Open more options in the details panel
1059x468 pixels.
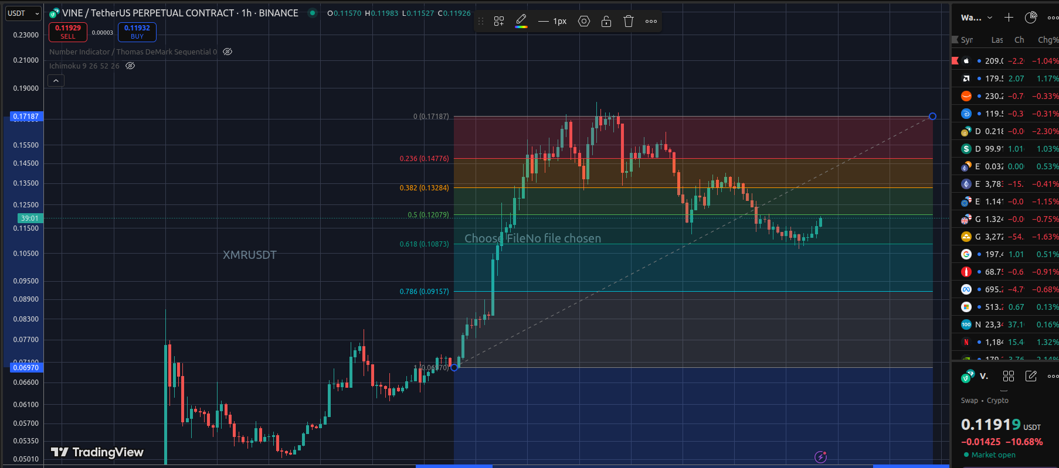tap(1053, 376)
